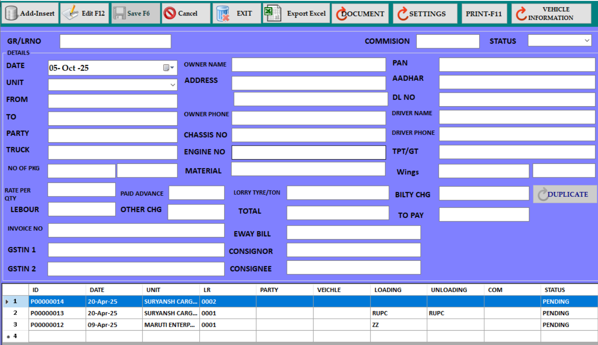Click the PRINT-F11 button
The height and width of the screenshot is (345, 598).
click(x=483, y=14)
